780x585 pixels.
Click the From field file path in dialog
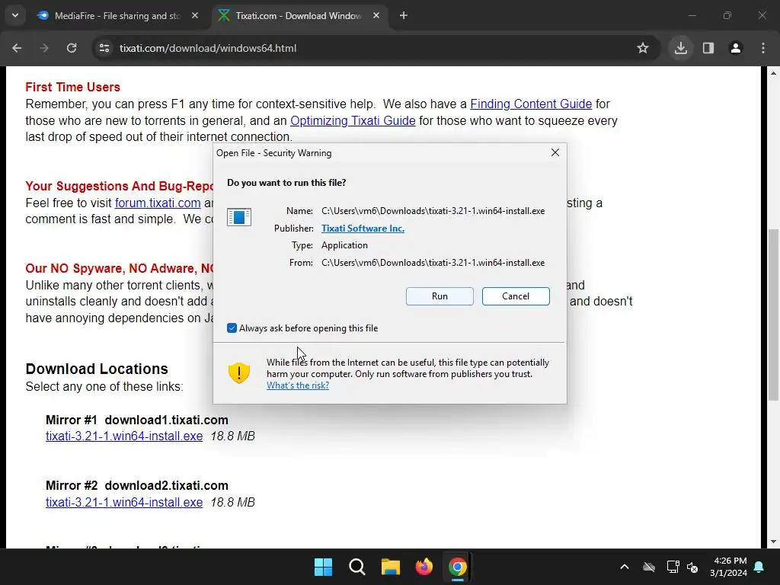pos(433,263)
